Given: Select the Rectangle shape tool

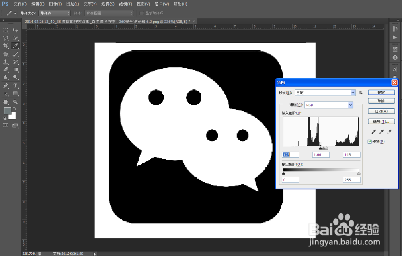Looking at the screenshot, I should pos(15,93).
